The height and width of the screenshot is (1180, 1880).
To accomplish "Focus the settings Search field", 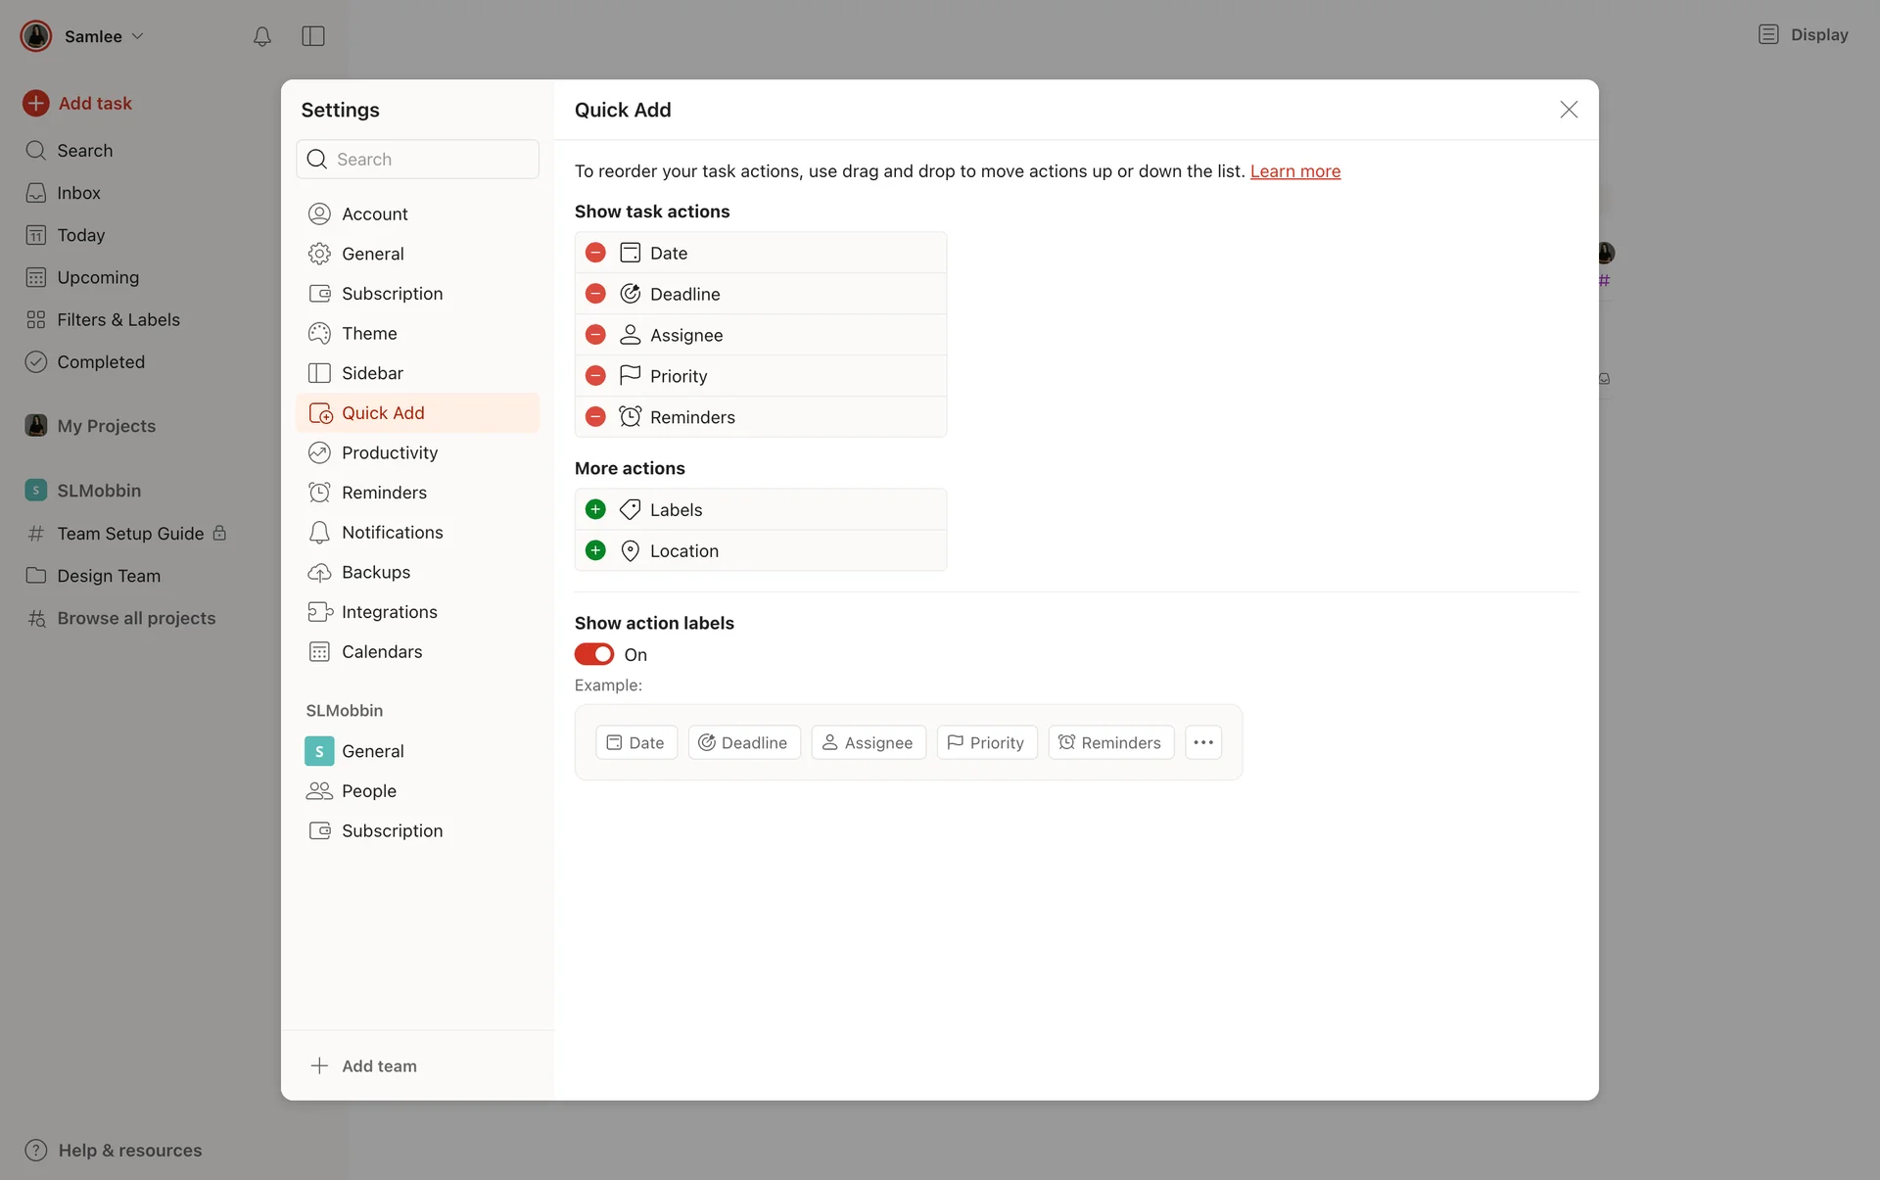I will click(431, 160).
